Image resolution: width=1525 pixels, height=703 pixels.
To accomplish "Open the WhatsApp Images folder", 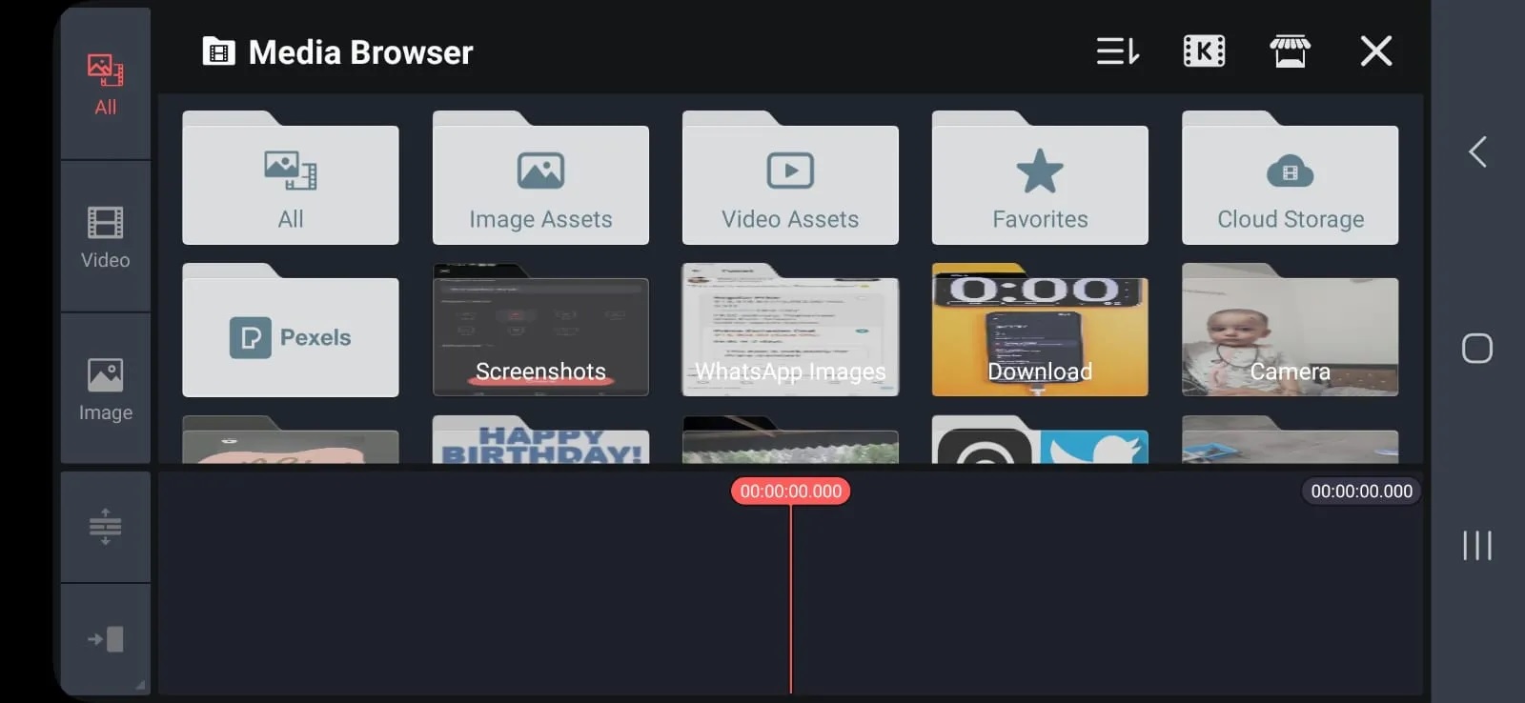I will [x=790, y=336].
